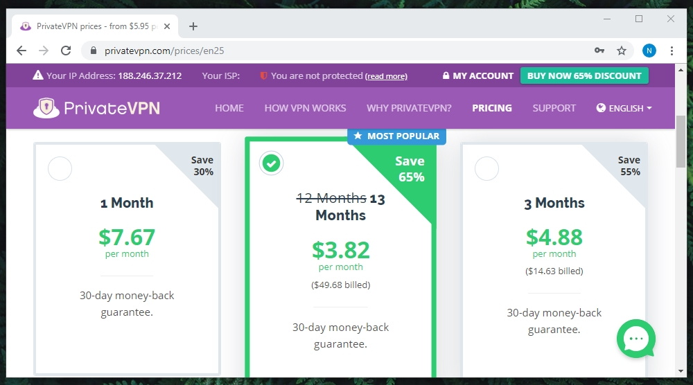Click the ($49.68 billed) text
Screen dimensions: 693x385
(341, 285)
